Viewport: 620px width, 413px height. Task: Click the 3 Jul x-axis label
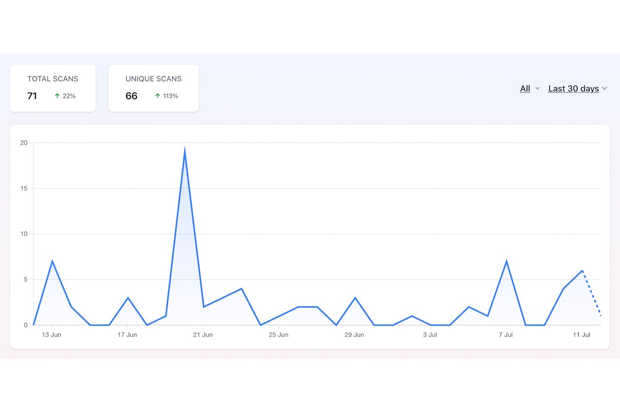[x=430, y=335]
